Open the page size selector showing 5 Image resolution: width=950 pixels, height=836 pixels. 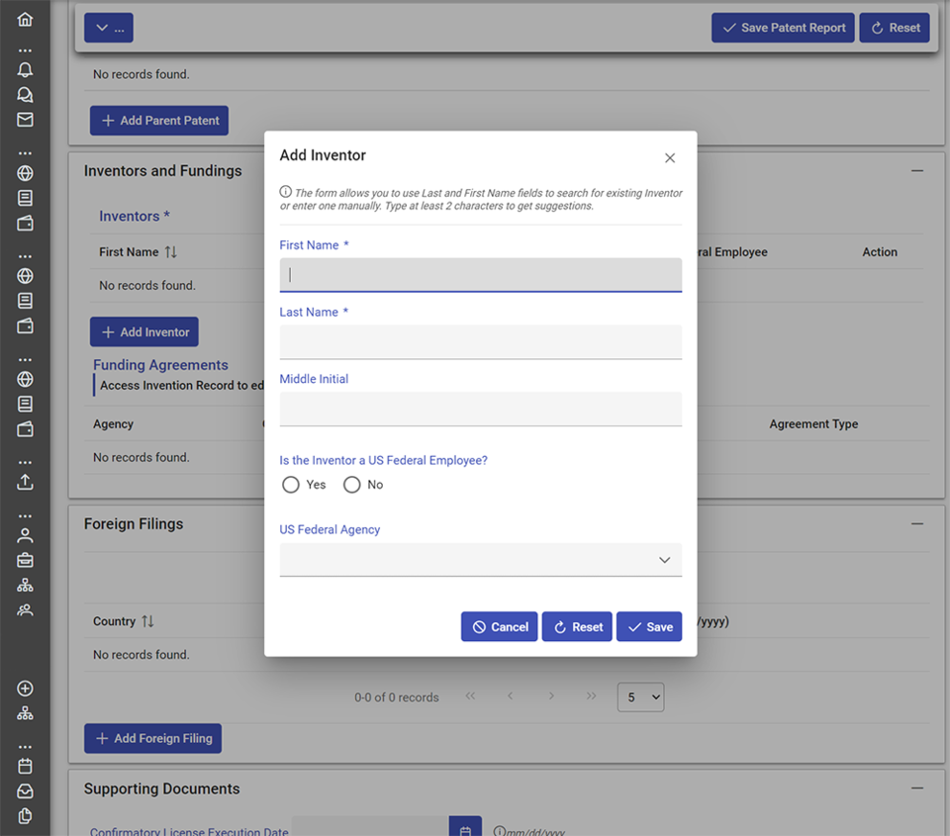(x=640, y=697)
